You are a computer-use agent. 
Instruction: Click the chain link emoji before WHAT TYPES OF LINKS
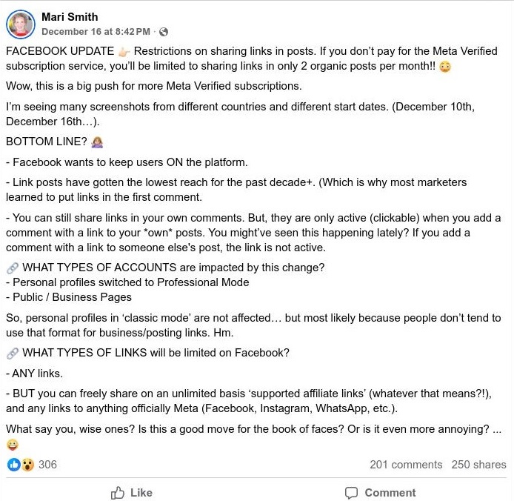coord(12,353)
